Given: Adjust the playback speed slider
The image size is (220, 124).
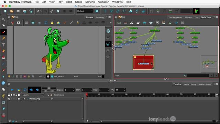Looking at the screenshot, I should click(x=49, y=88).
